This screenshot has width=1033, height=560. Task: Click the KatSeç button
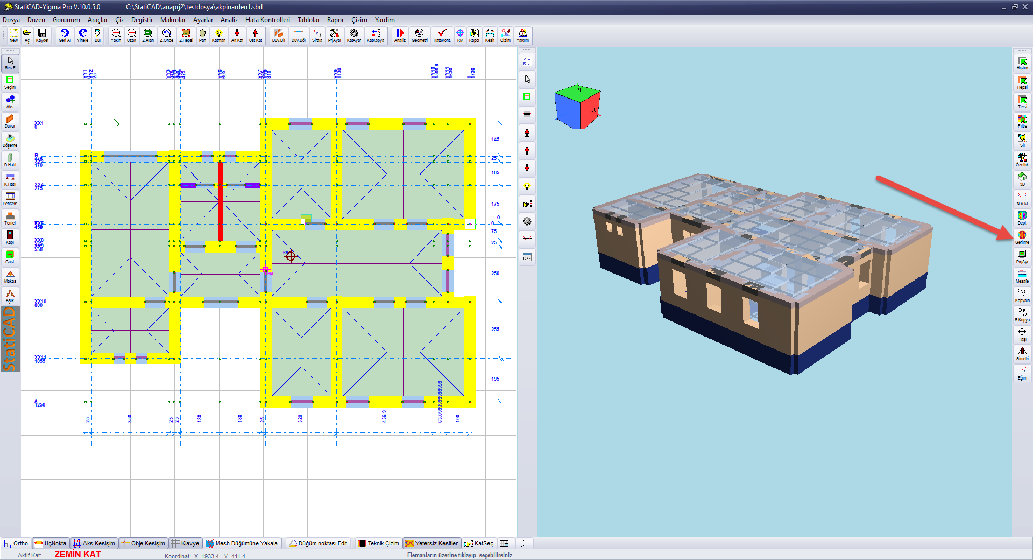coord(479,543)
